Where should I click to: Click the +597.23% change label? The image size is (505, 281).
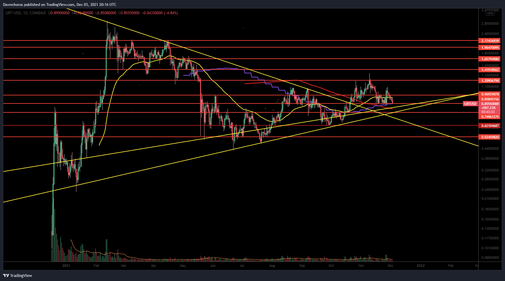[x=489, y=108]
